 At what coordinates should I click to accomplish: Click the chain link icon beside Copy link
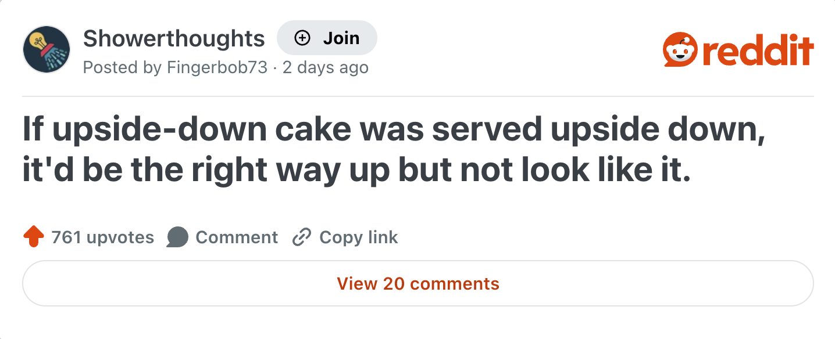(302, 237)
